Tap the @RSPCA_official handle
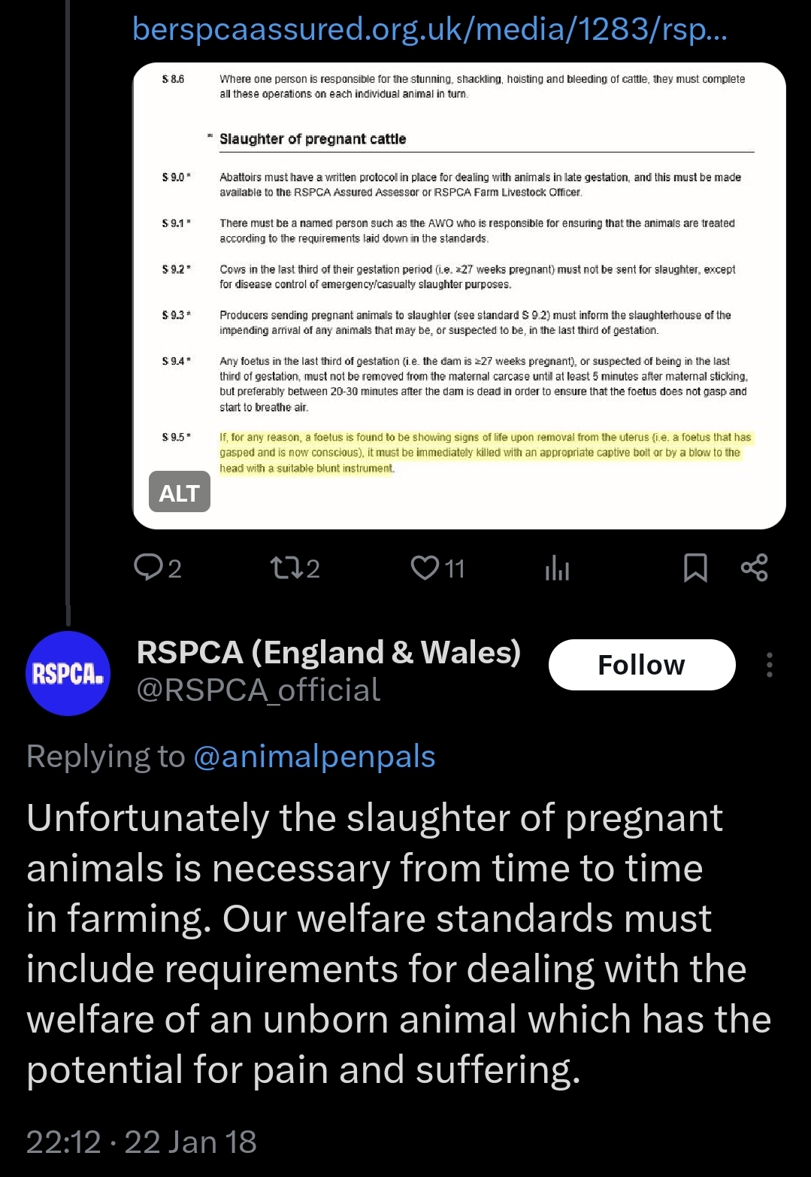The width and height of the screenshot is (811, 1177). click(258, 690)
